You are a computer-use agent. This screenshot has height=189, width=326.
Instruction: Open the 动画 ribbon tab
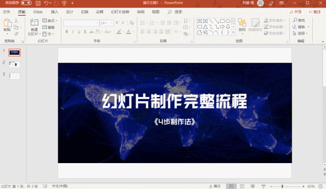click(x=99, y=12)
